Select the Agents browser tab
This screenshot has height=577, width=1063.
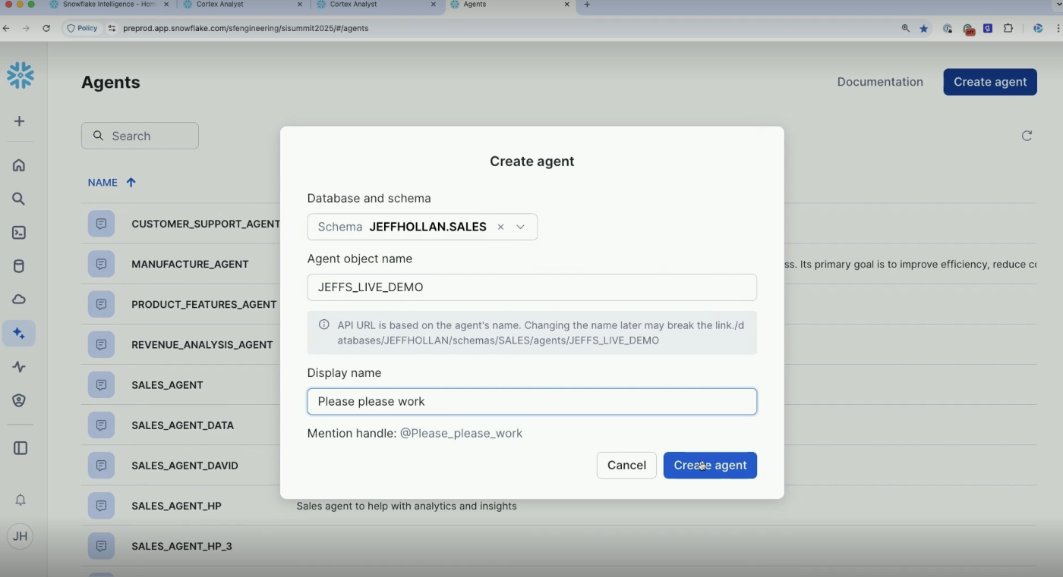[509, 5]
